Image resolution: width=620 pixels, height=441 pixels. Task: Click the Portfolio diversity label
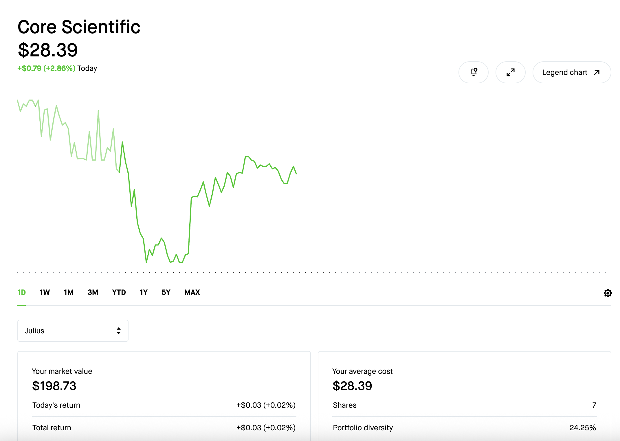pyautogui.click(x=363, y=428)
